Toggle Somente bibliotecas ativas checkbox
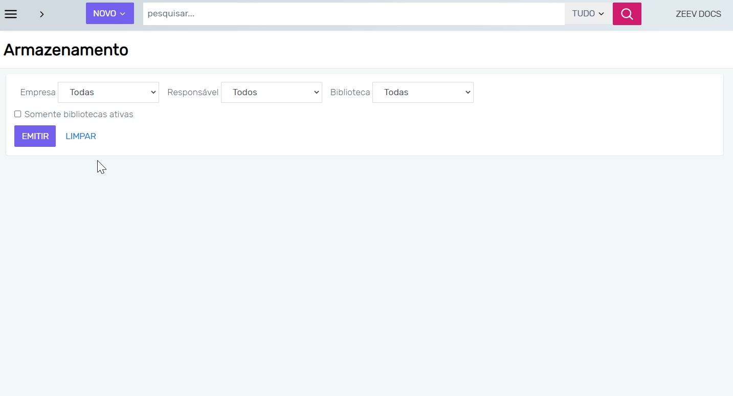The image size is (733, 396). 18,114
